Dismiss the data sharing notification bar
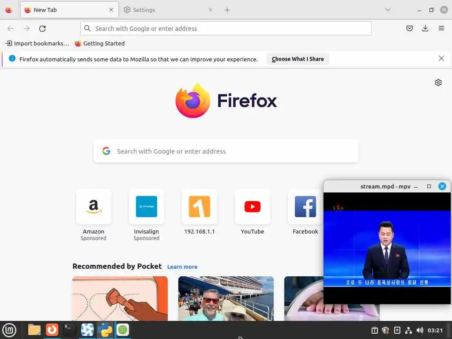This screenshot has height=339, width=452. pyautogui.click(x=441, y=59)
